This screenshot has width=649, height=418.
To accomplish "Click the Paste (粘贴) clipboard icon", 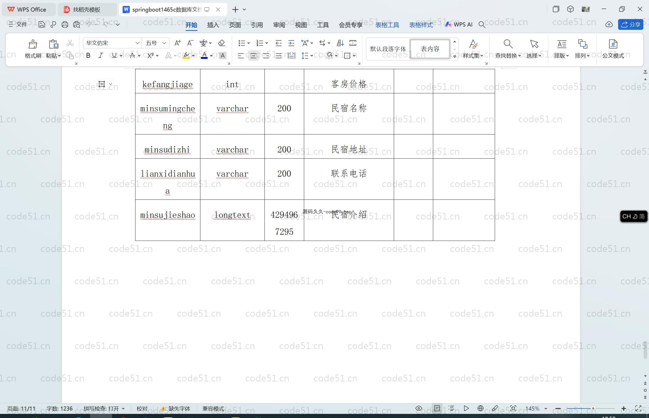I will pos(53,44).
